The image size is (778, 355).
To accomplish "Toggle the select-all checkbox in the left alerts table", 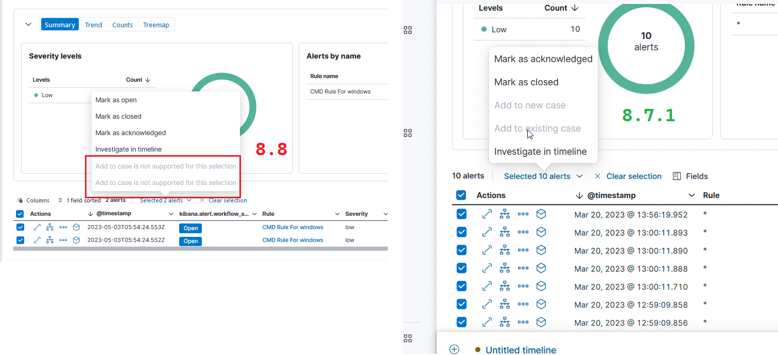I will pyautogui.click(x=20, y=214).
